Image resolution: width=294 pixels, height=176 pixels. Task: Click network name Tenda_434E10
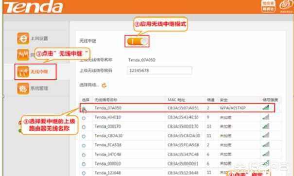coord(107,117)
